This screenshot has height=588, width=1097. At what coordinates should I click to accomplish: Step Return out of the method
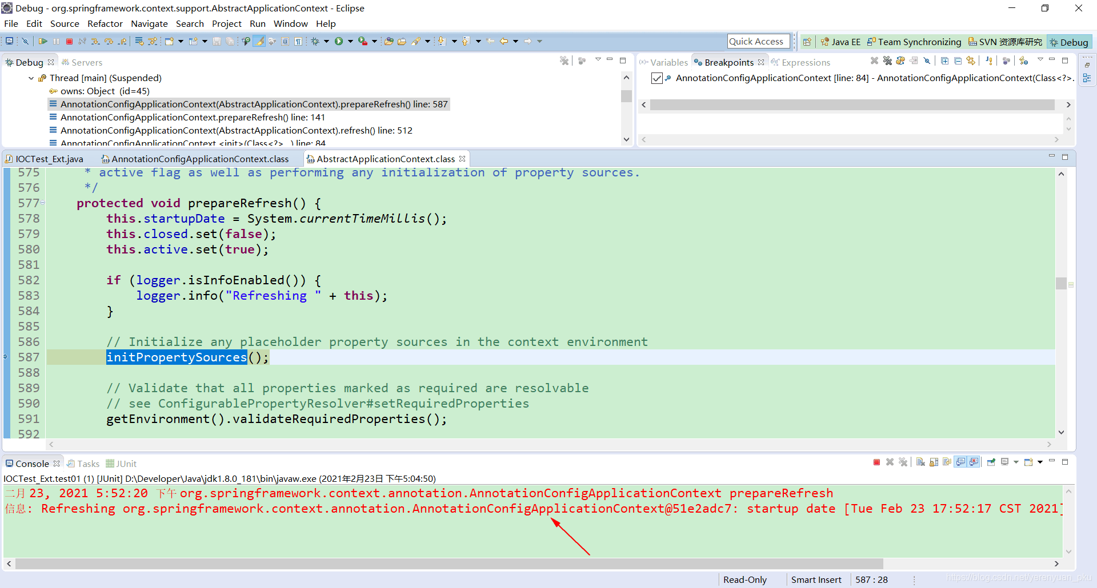coord(122,41)
